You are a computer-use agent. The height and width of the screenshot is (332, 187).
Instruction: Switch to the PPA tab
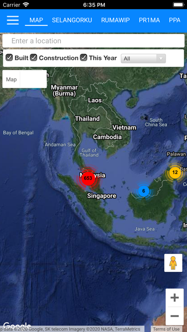[175, 21]
